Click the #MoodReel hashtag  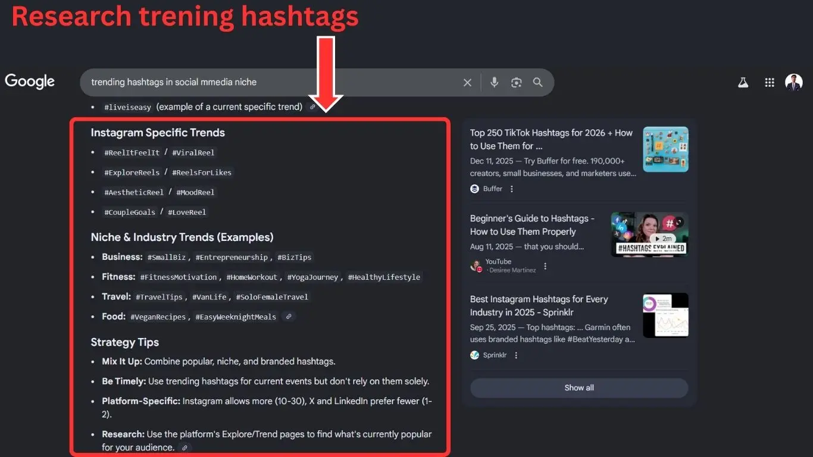coord(195,192)
